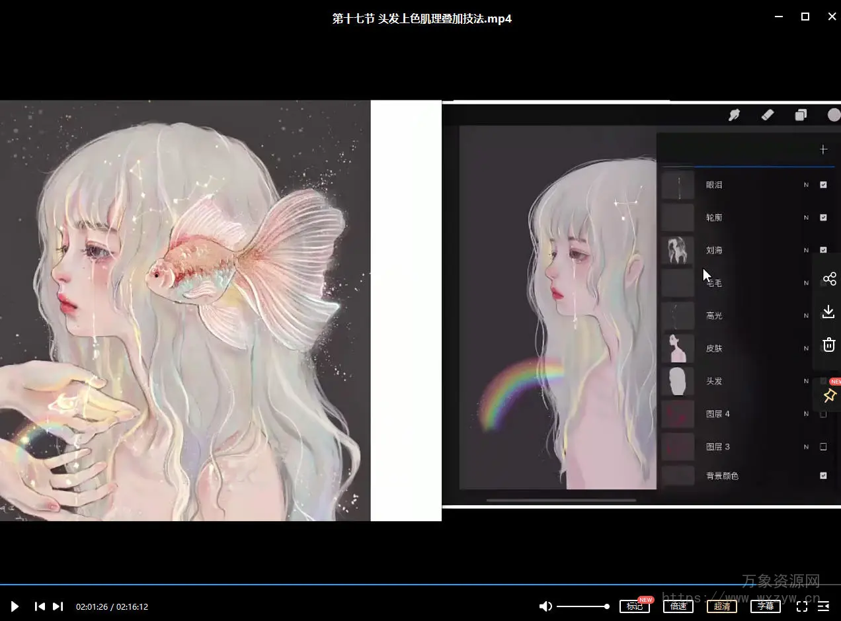Viewport: 841px width, 621px height.
Task: Open the 倍速 playback speed menu
Action: (x=678, y=606)
